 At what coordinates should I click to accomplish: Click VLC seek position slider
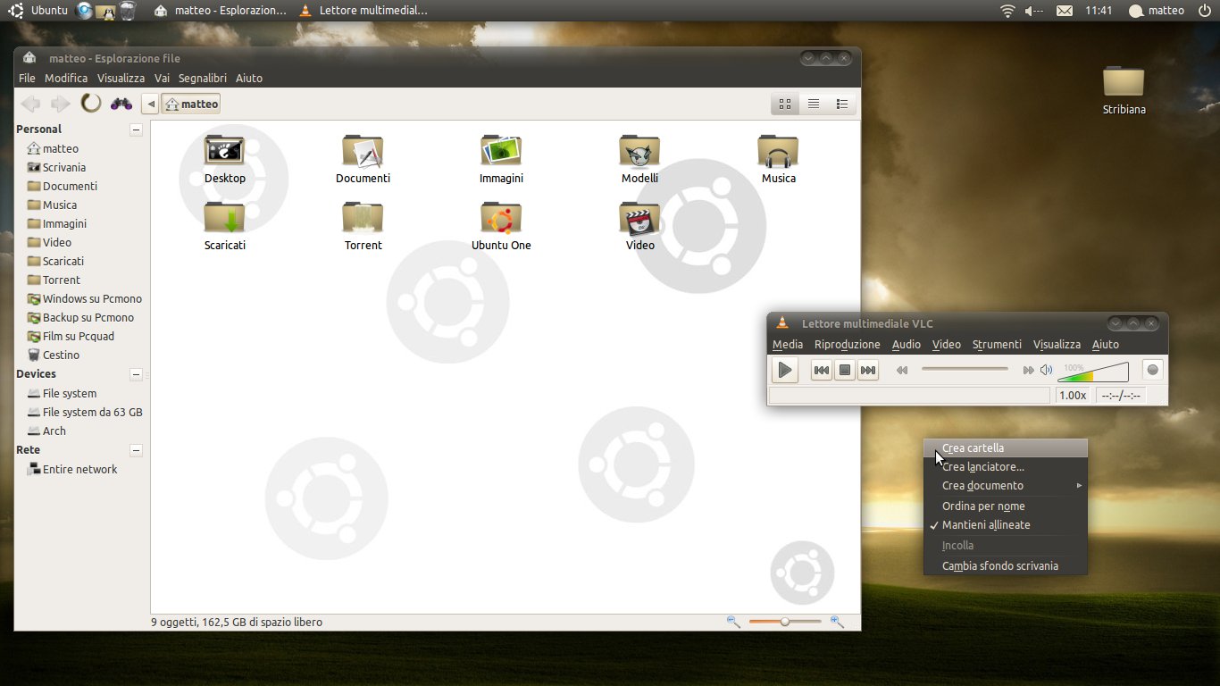(x=965, y=370)
